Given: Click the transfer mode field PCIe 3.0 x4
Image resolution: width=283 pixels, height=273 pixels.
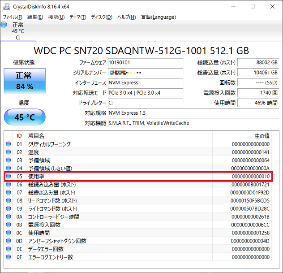Looking at the screenshot, I should click(x=146, y=93).
